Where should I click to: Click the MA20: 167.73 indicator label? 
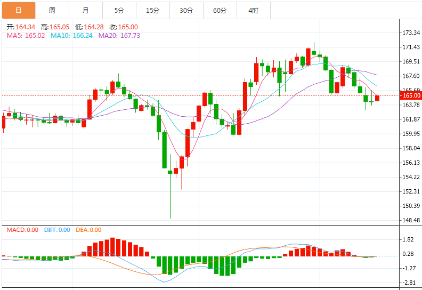pyautogui.click(x=119, y=36)
